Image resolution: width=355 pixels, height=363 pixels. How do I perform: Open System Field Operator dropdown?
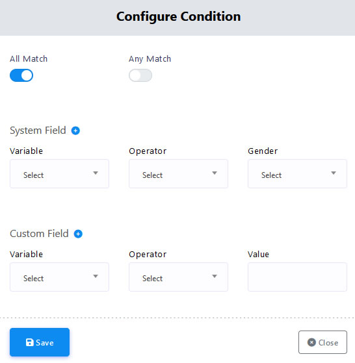tap(178, 173)
